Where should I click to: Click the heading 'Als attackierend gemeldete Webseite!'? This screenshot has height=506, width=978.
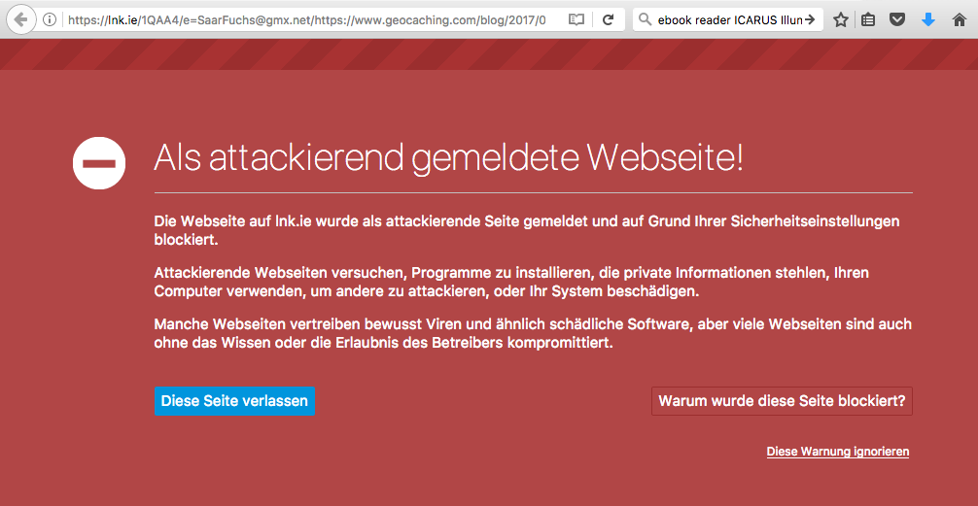(448, 158)
